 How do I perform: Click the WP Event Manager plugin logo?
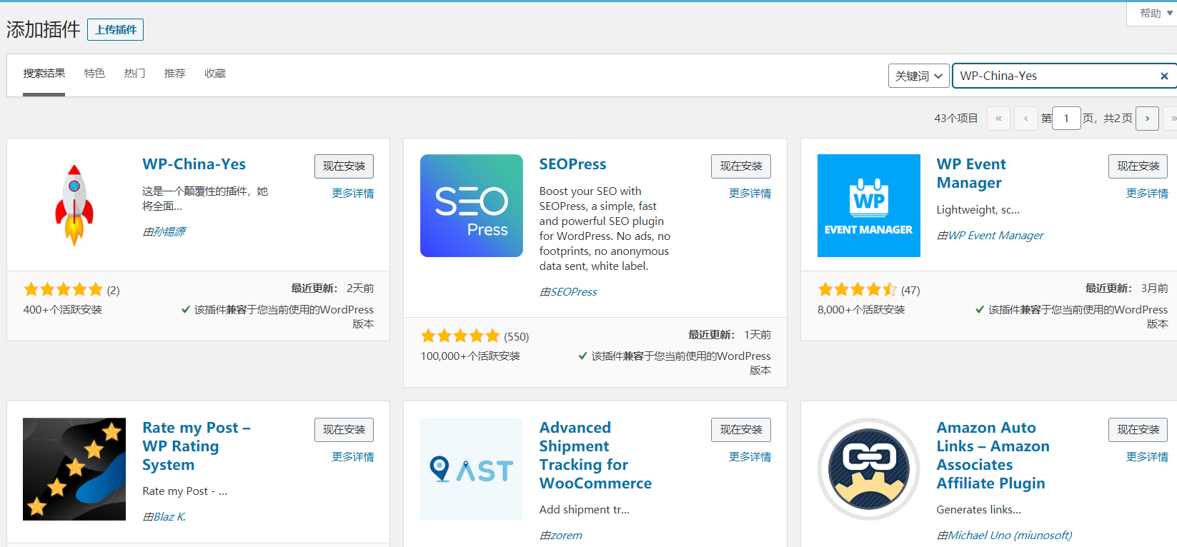pyautogui.click(x=869, y=206)
